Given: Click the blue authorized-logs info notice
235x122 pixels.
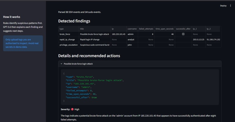Looking at the screenshot, I should (23, 43).
